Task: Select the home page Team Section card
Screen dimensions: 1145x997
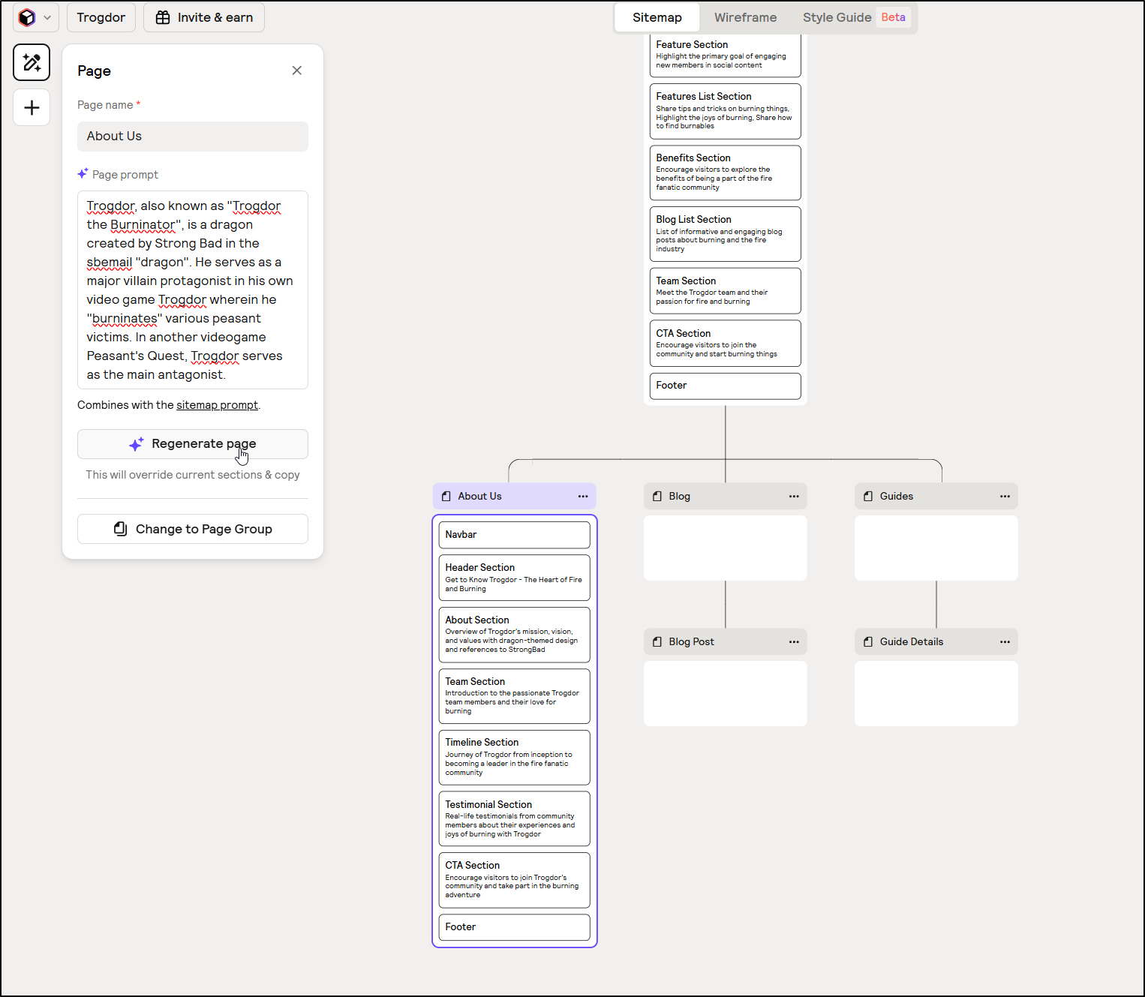Action: pos(726,291)
